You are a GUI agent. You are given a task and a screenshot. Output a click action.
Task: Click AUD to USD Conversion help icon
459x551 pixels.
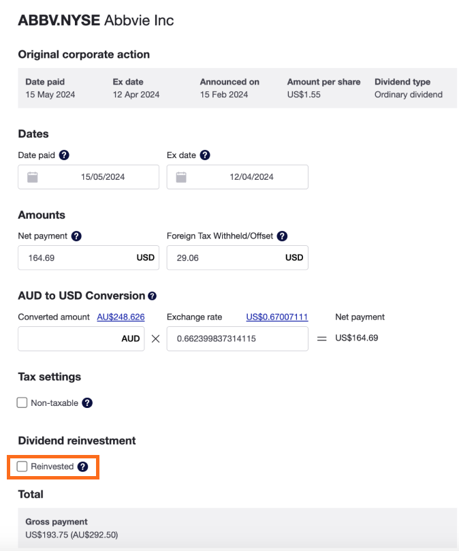pyautogui.click(x=152, y=296)
